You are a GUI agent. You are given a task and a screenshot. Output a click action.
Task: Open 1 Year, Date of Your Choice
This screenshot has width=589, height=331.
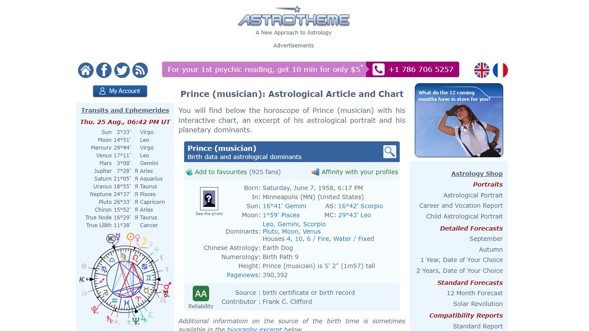point(461,260)
